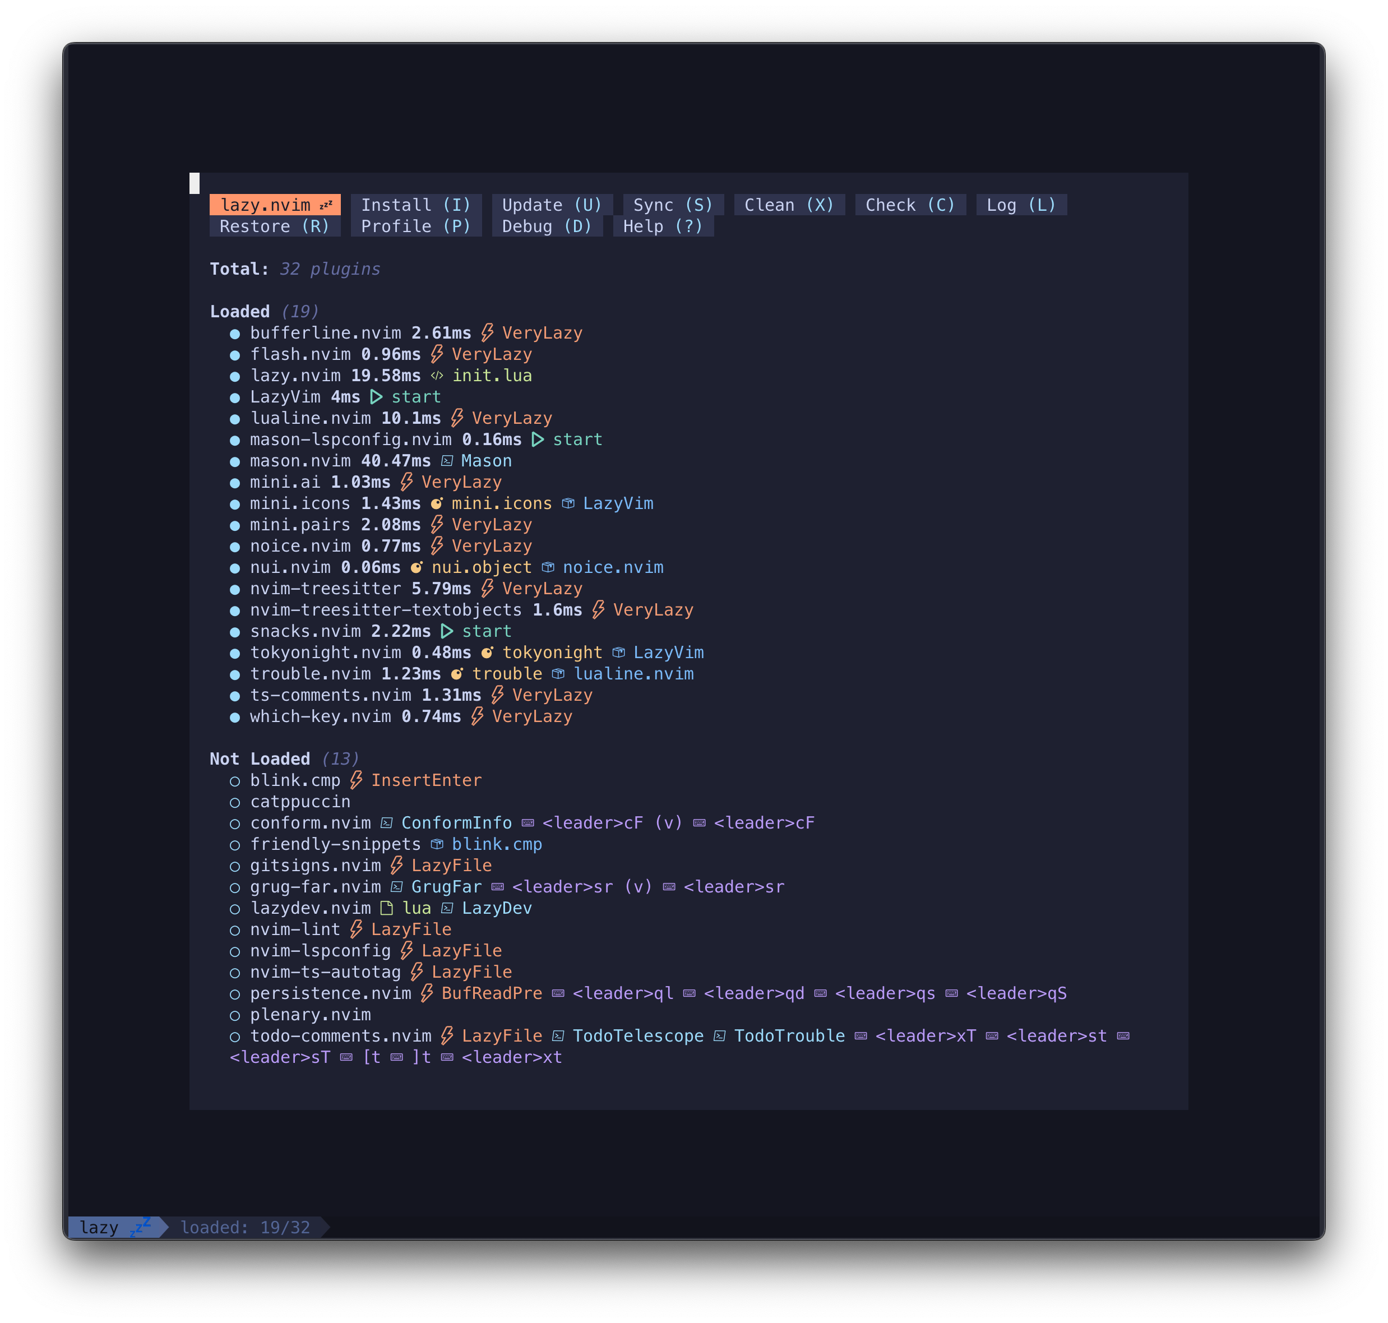Click the command icon before LazyDev

click(447, 908)
